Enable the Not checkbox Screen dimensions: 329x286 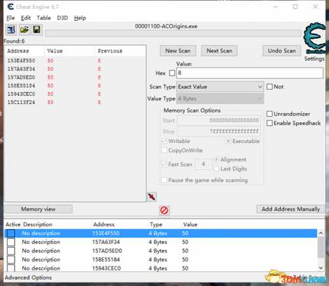point(269,86)
